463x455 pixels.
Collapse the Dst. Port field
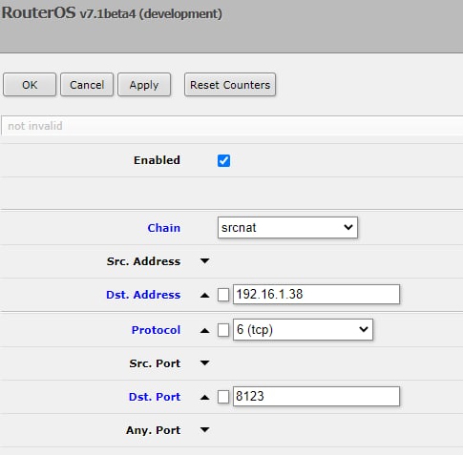pyautogui.click(x=205, y=397)
